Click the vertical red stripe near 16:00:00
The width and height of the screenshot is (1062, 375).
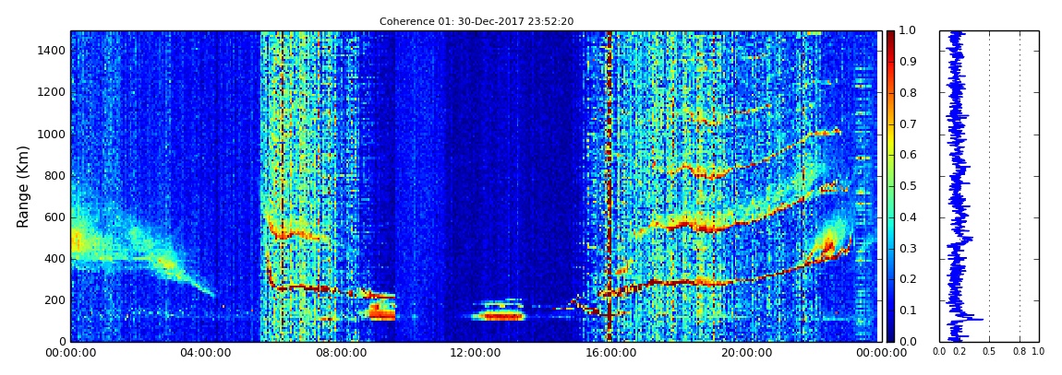[609, 186]
